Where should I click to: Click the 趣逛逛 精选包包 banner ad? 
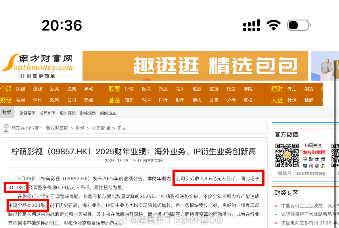click(195, 66)
